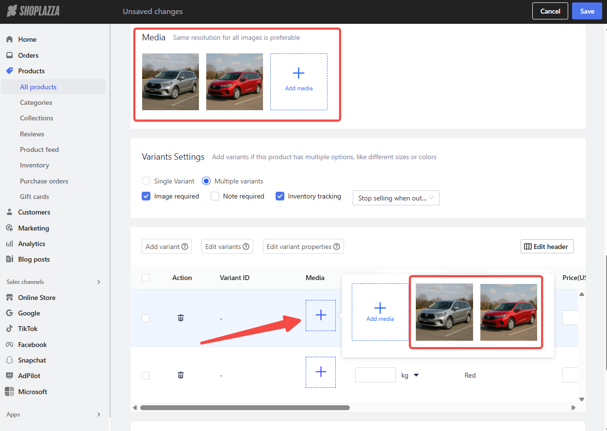The width and height of the screenshot is (607, 431).
Task: Open Categories in sidebar
Action: 36,102
